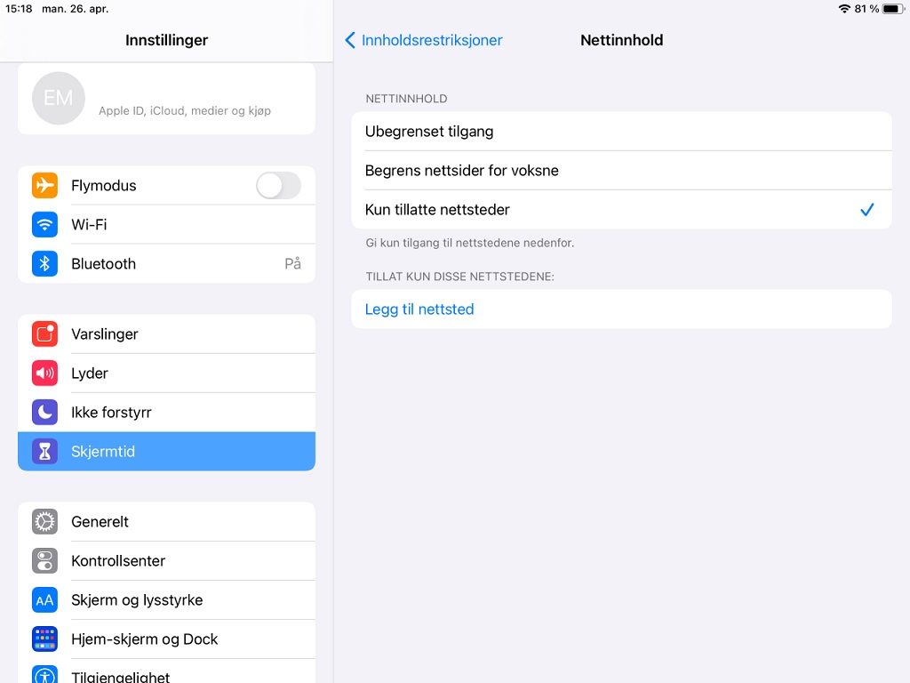
Task: Go back using the Innholdsrestriksjoner chevron
Action: click(x=350, y=40)
